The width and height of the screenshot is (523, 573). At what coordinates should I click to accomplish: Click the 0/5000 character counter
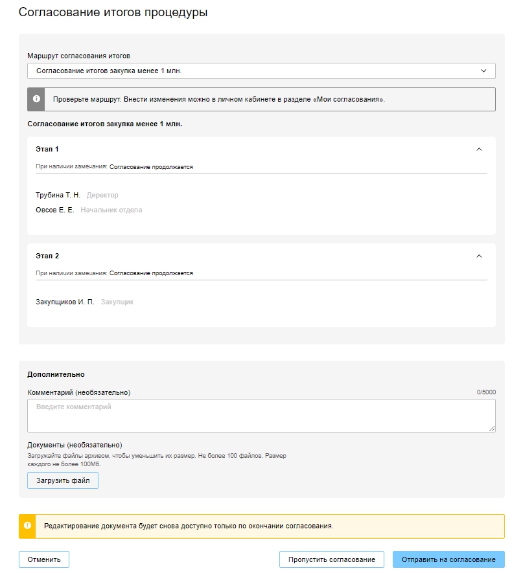[486, 392]
